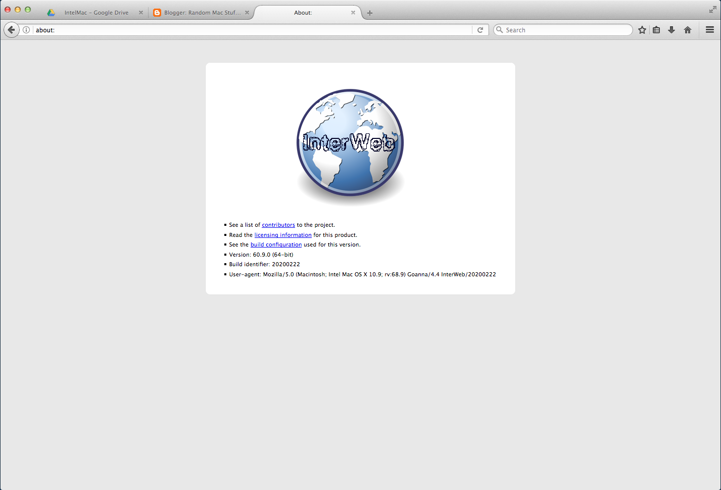This screenshot has width=721, height=490.
Task: Open site information icon in address bar
Action: click(x=26, y=30)
